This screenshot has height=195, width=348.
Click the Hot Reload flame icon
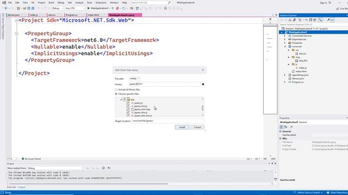click(117, 8)
